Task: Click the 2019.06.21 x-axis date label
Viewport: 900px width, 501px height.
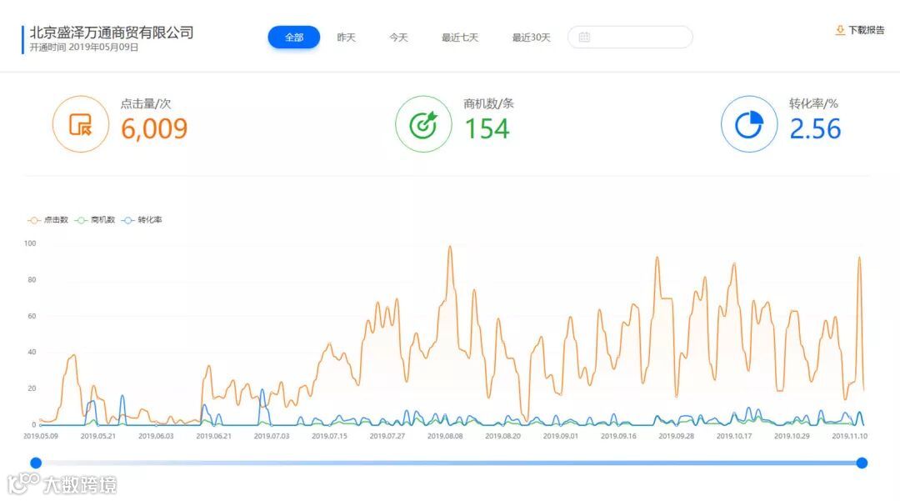Action: (x=213, y=436)
